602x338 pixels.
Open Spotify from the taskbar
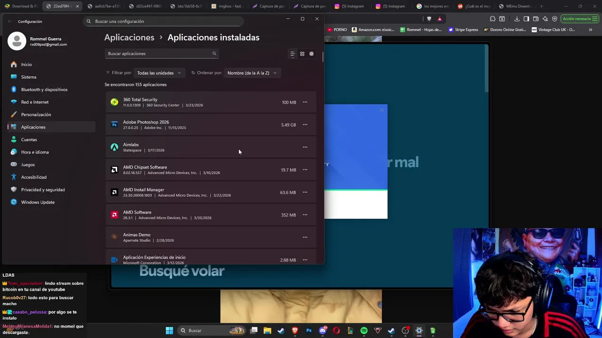tap(364, 330)
